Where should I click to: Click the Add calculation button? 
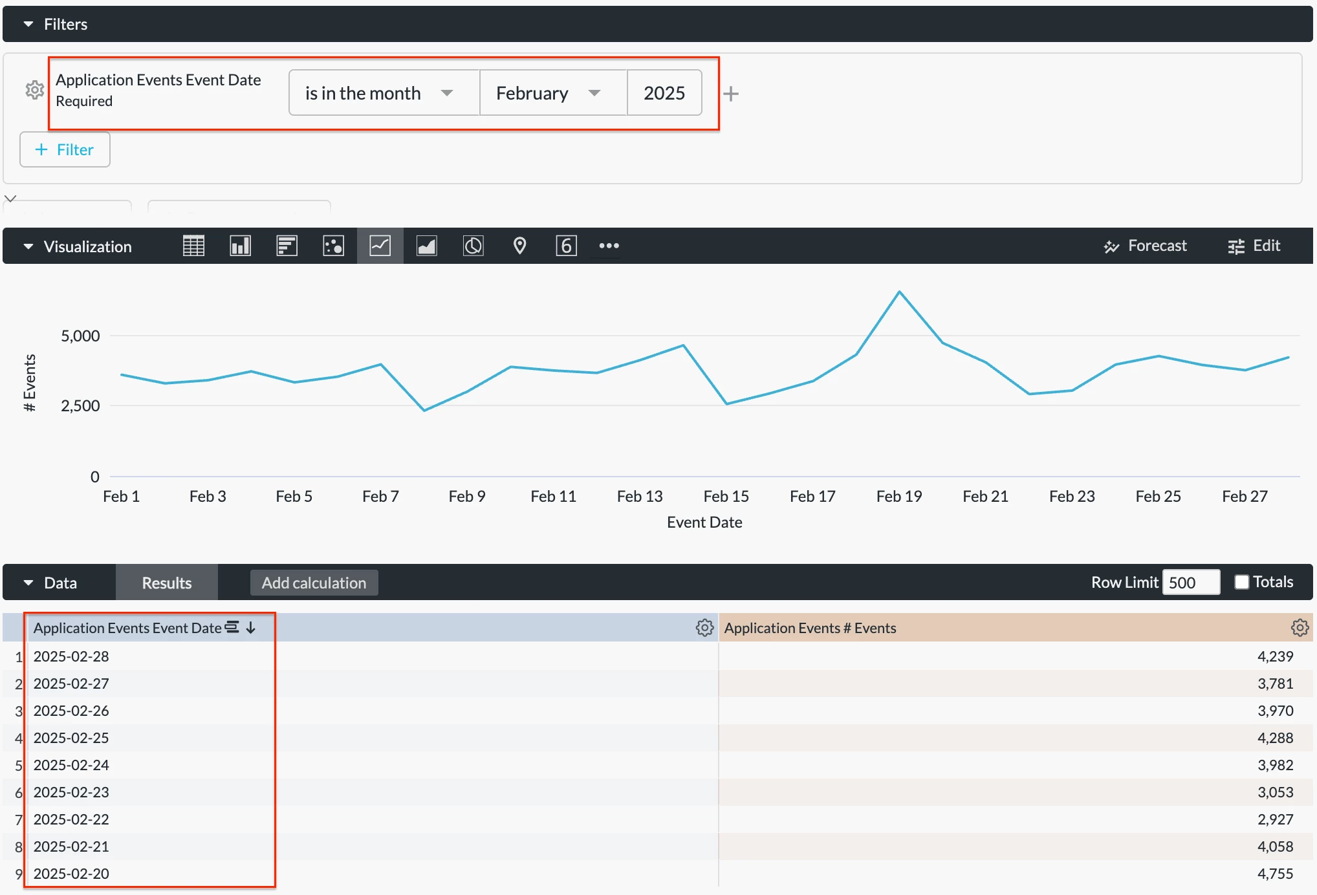(314, 583)
